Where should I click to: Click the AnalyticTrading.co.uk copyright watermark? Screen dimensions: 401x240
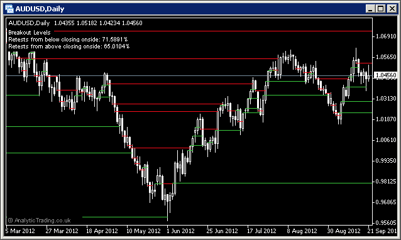click(39, 221)
